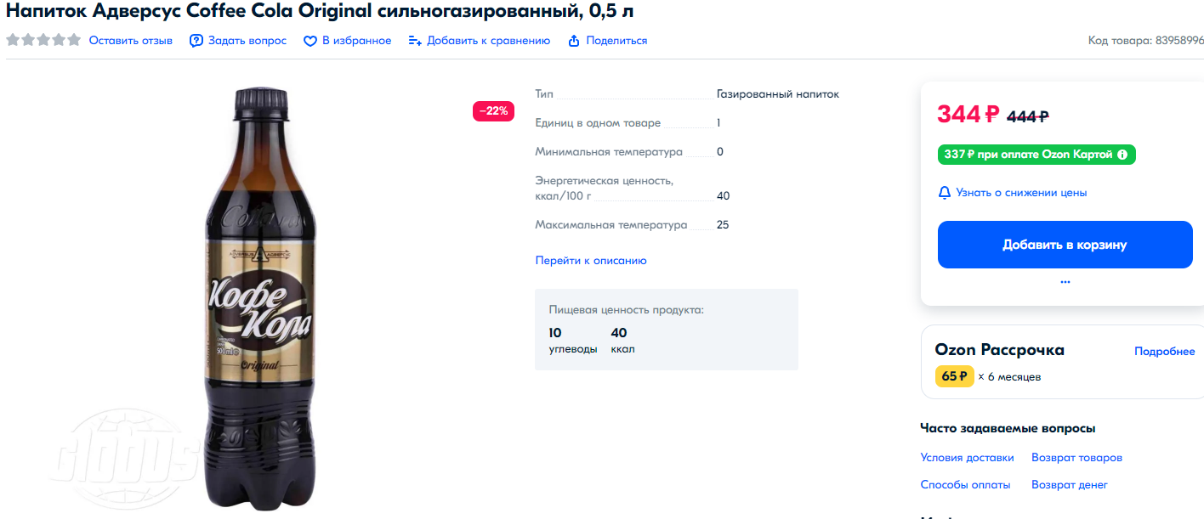
Task: Click 'Минимальная температура' row label
Action: pyautogui.click(x=609, y=152)
